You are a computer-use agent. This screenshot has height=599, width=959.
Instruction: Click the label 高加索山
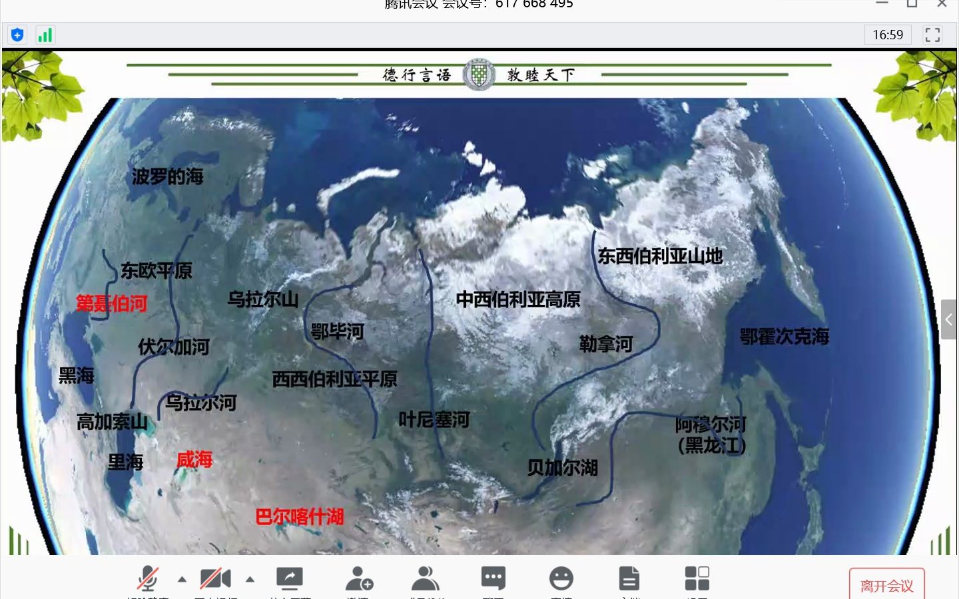click(112, 422)
